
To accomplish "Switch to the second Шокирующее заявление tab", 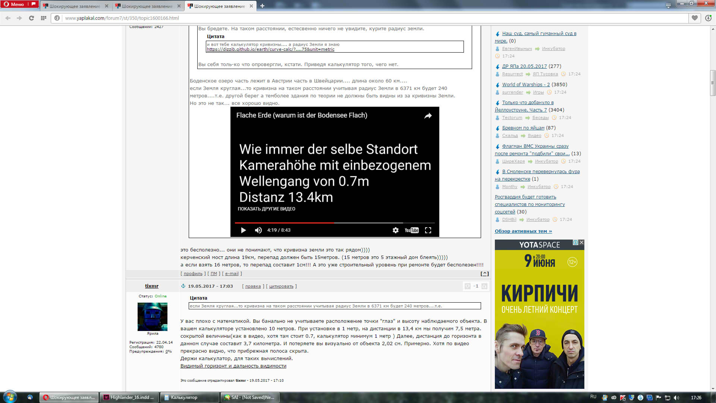I will click(147, 6).
